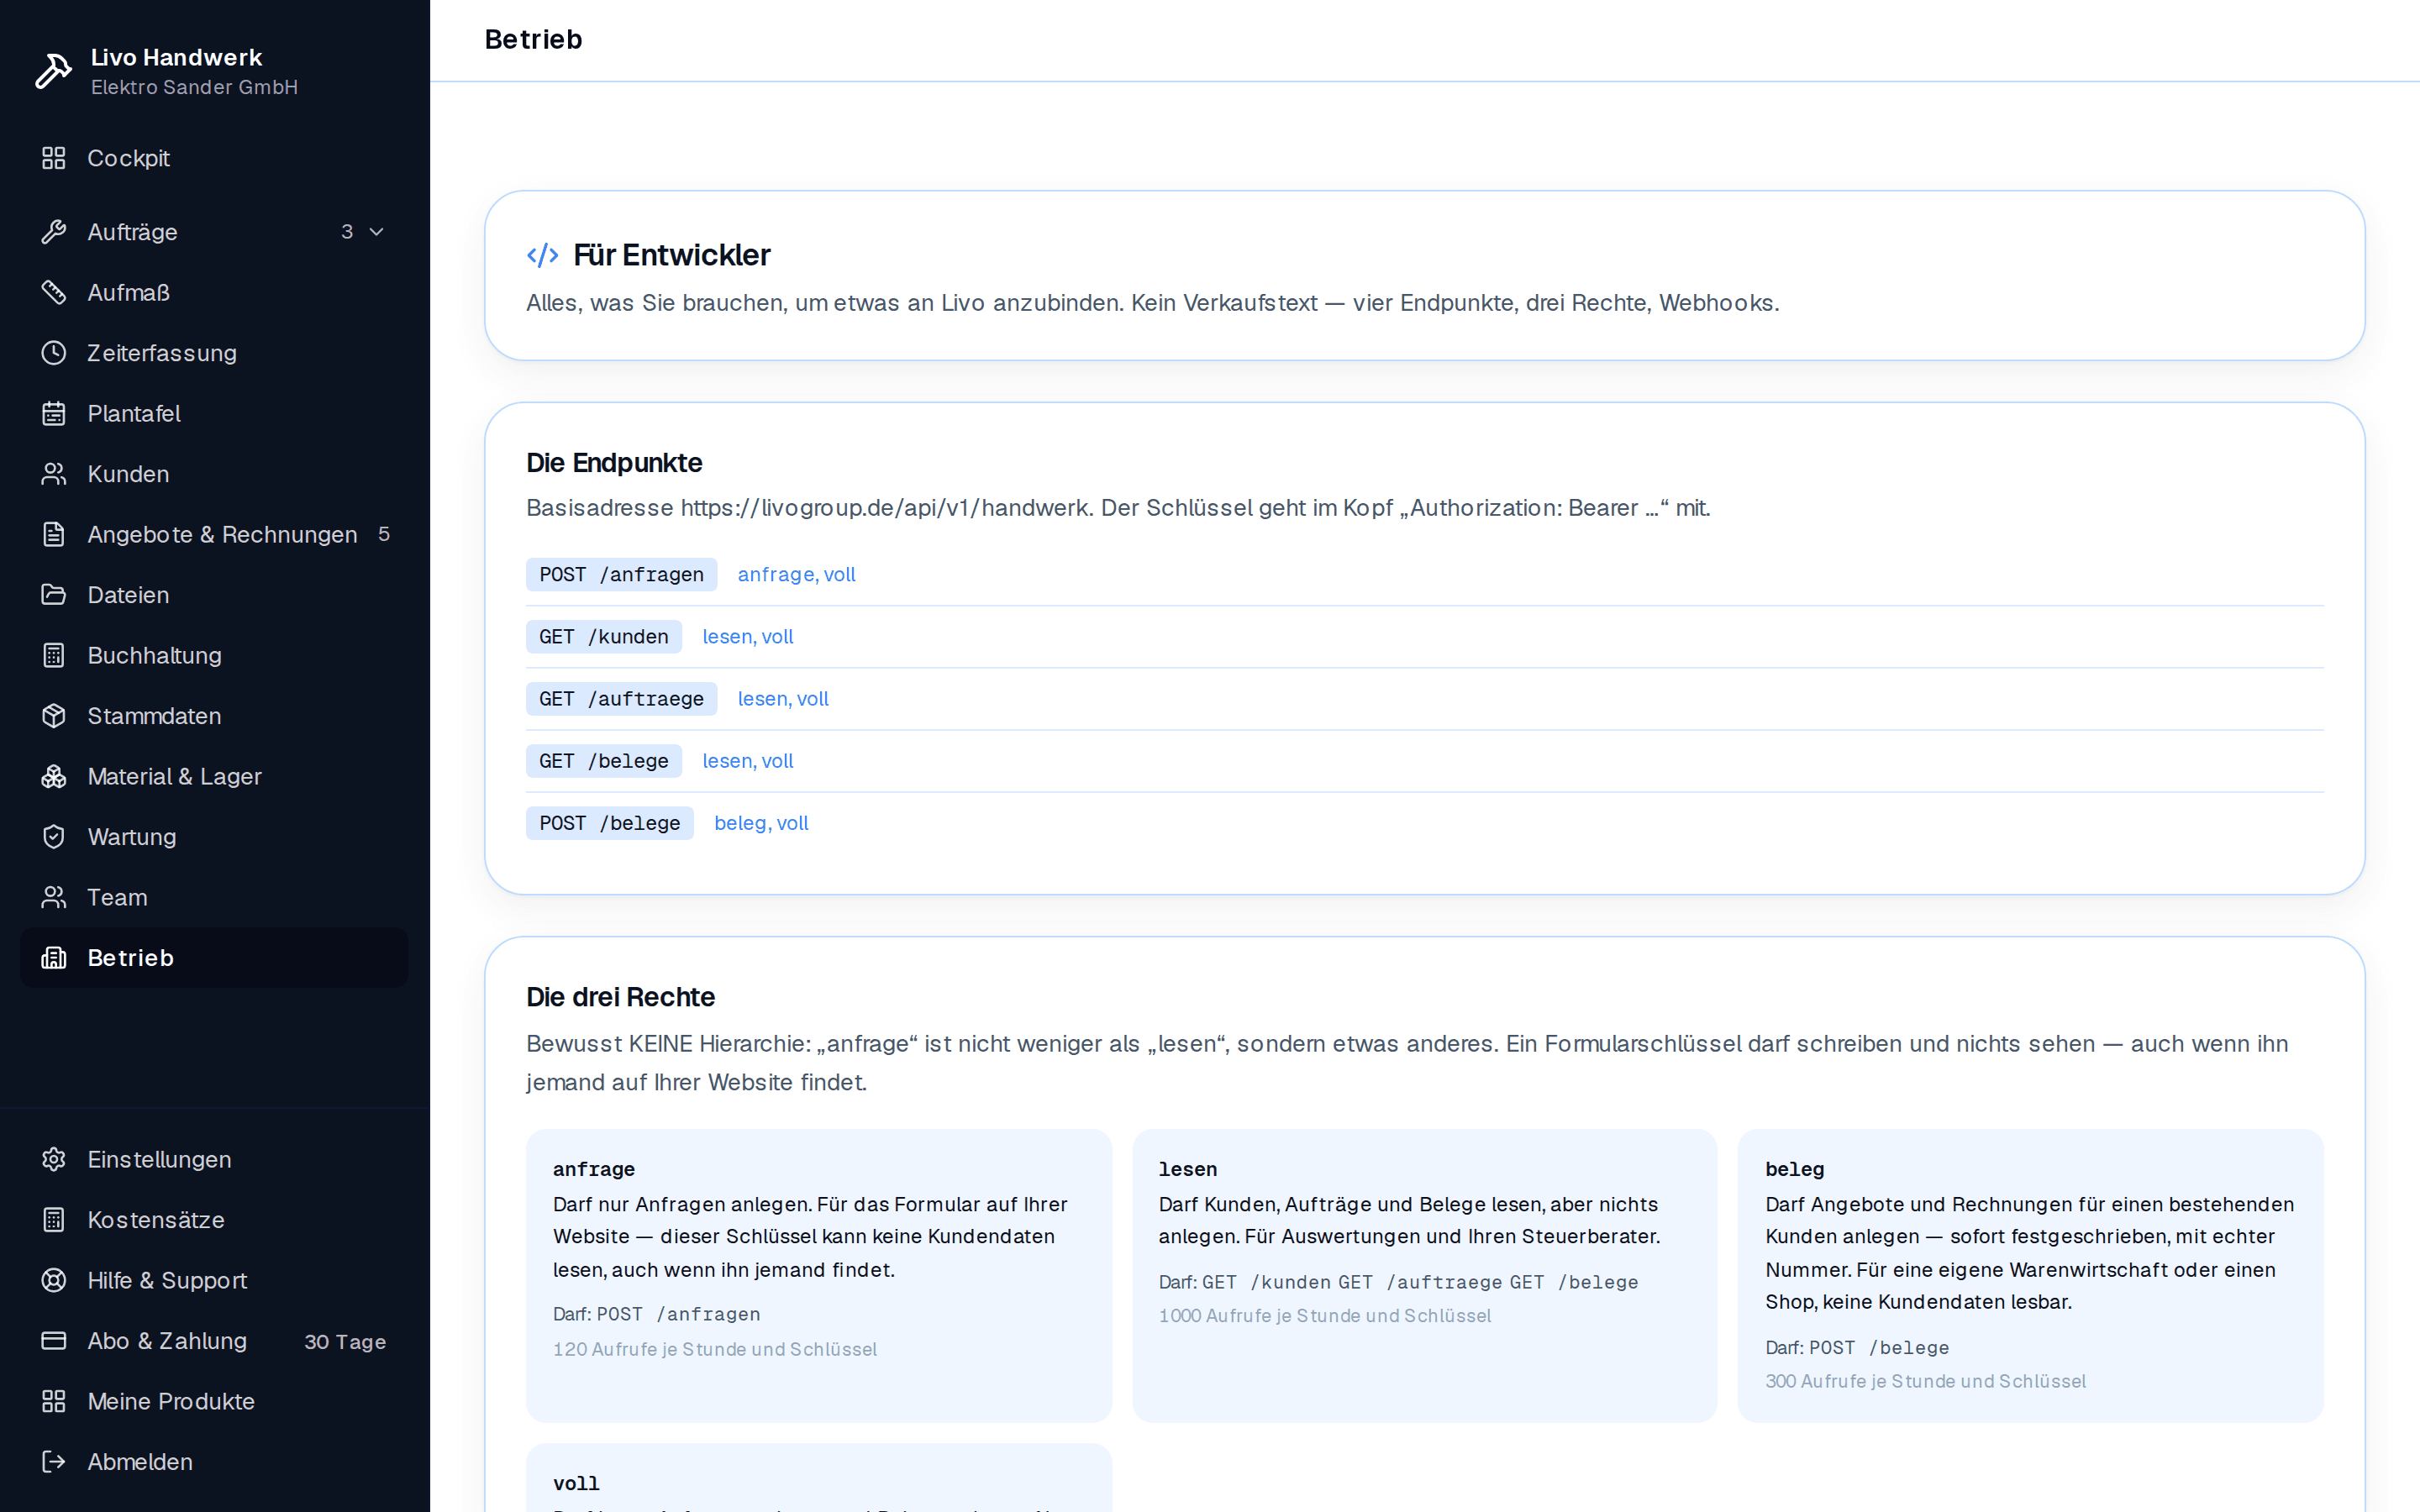Screen dimensions: 2420x1512
Task: Open Meine Produkte
Action: click(214, 1401)
